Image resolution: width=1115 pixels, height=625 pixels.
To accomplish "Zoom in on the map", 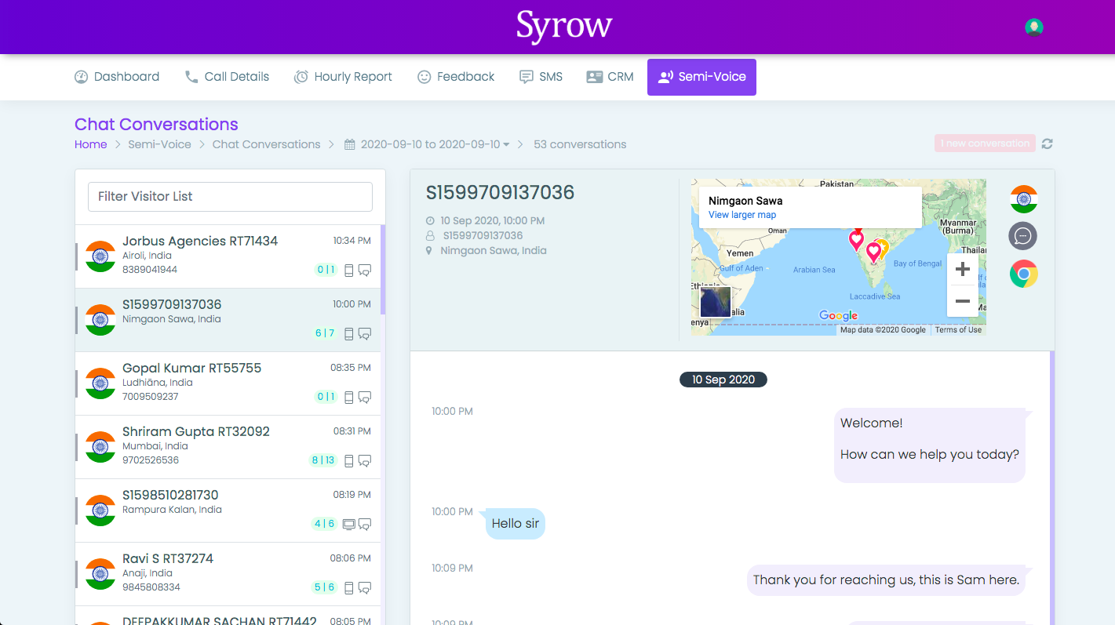I will click(963, 270).
